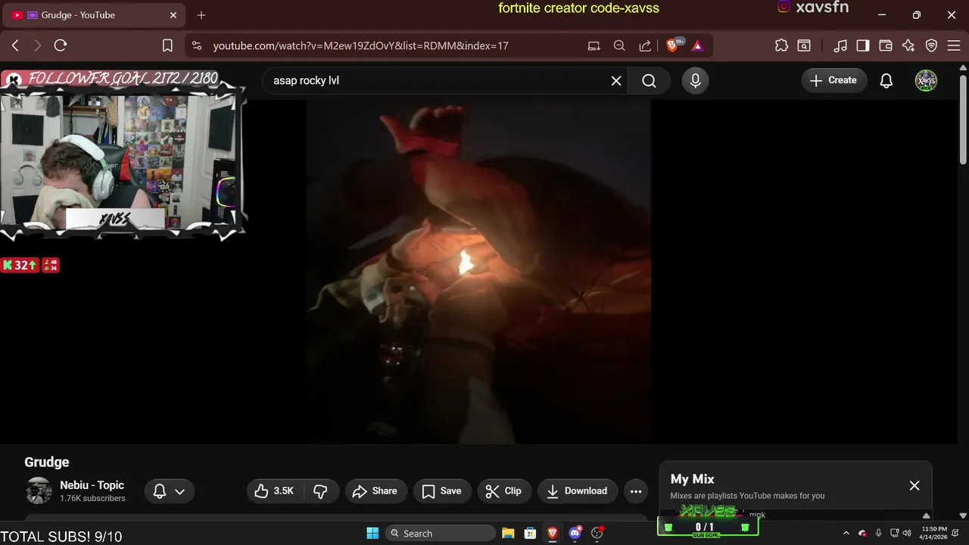Image resolution: width=969 pixels, height=545 pixels.
Task: Share this page from the address bar
Action: (645, 45)
